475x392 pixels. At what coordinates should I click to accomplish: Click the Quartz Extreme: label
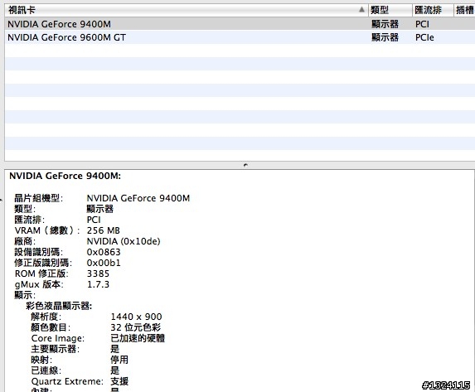point(67,381)
